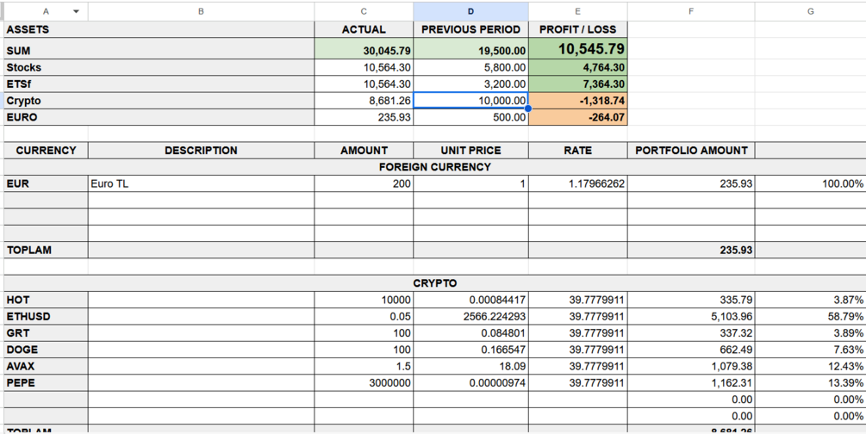Viewport: 866px width, 434px height.
Task: Select the Euro TL description cell
Action: (201, 184)
